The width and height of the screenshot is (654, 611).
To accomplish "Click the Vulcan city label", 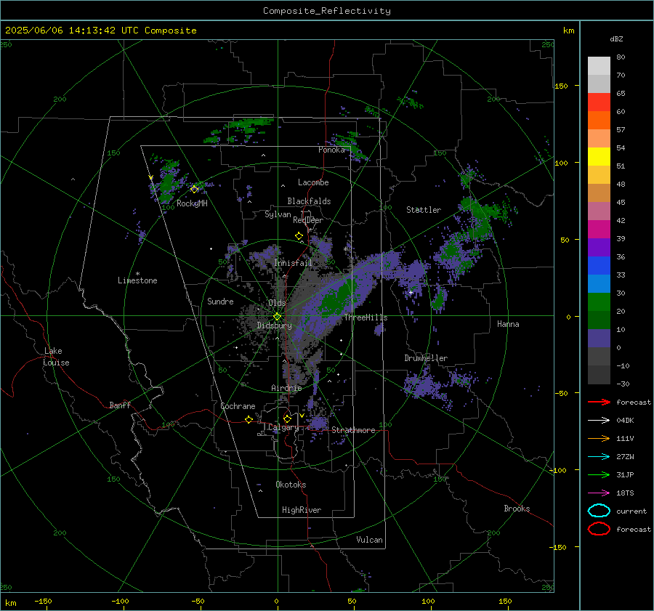I will coord(369,540).
